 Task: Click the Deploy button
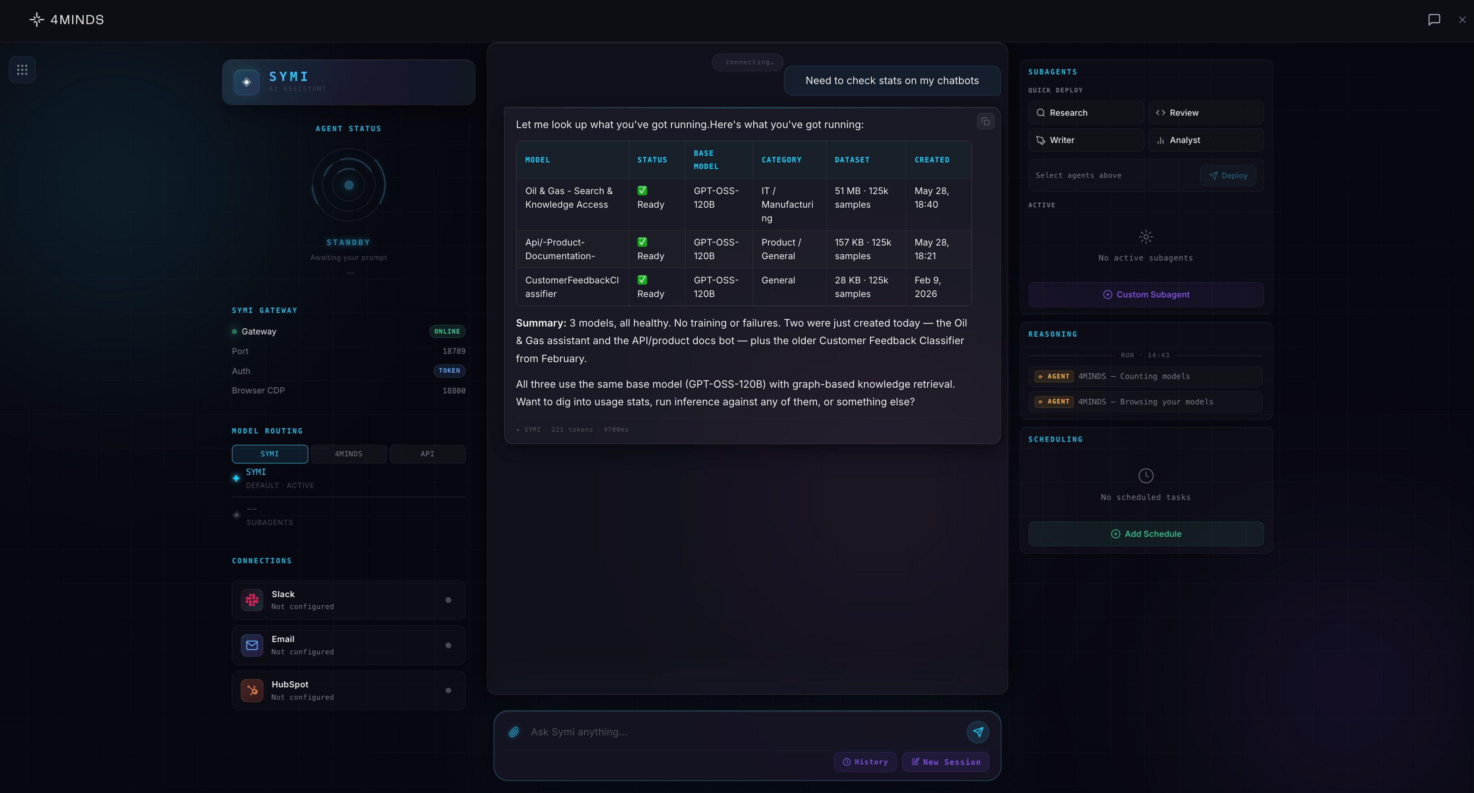[x=1228, y=176]
